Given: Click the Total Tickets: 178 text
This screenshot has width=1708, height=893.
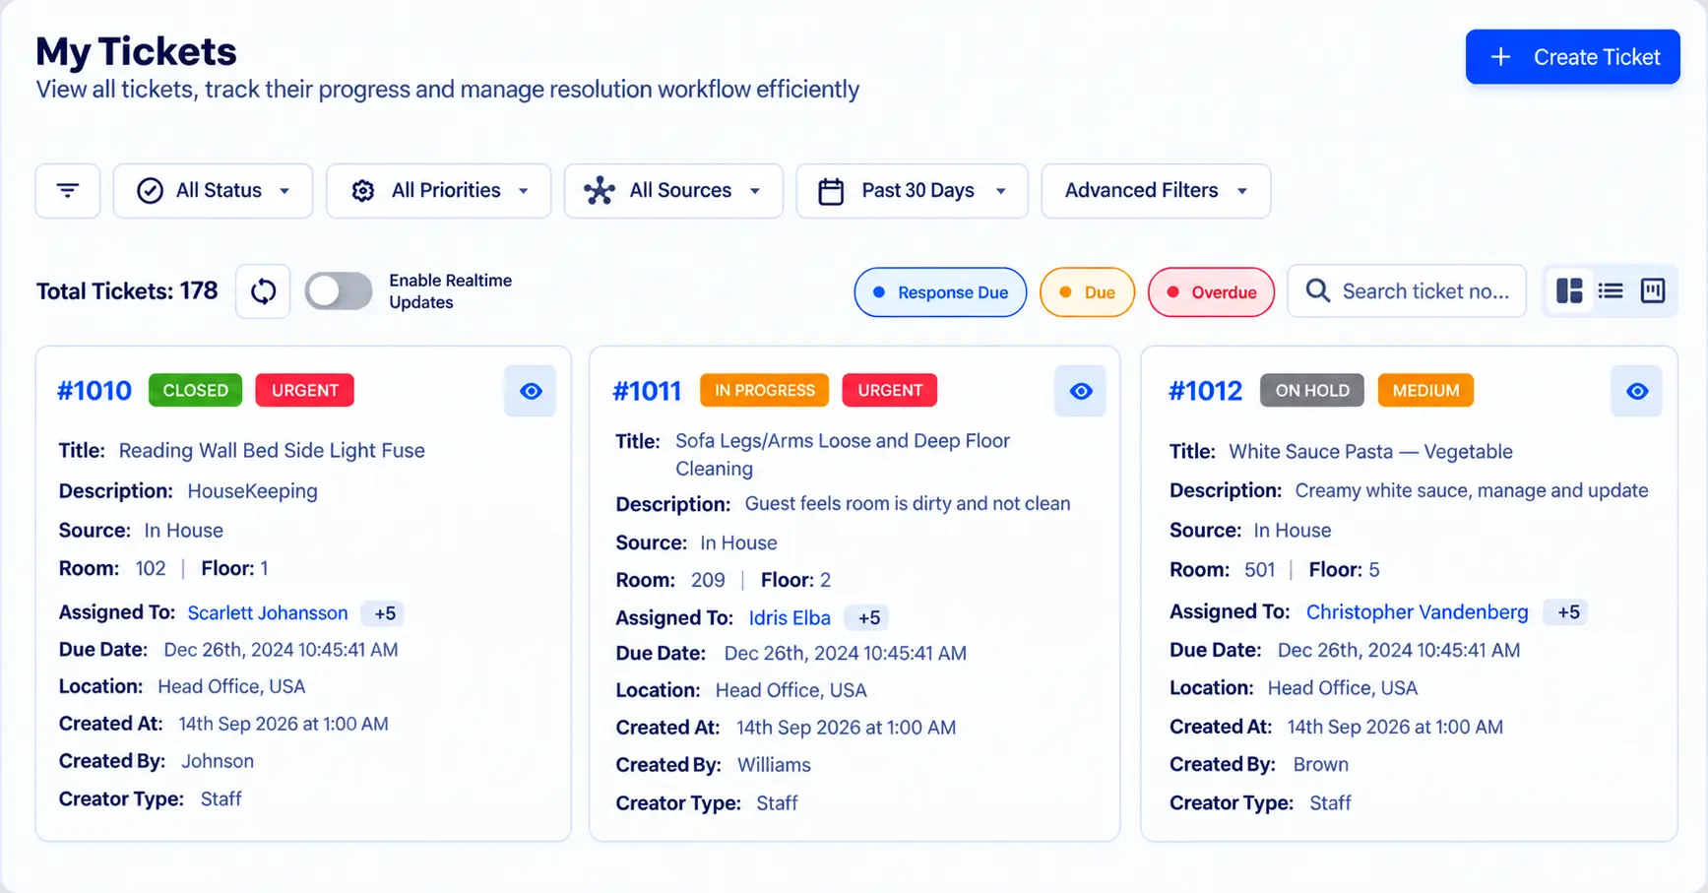Looking at the screenshot, I should click(x=127, y=291).
